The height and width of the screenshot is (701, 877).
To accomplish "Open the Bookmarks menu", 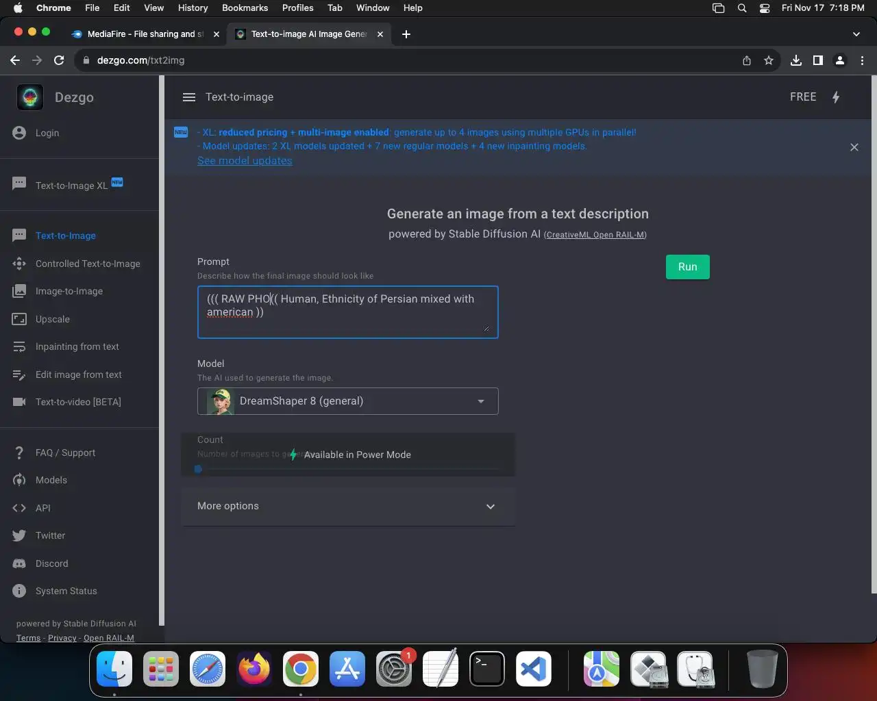I will pyautogui.click(x=245, y=8).
